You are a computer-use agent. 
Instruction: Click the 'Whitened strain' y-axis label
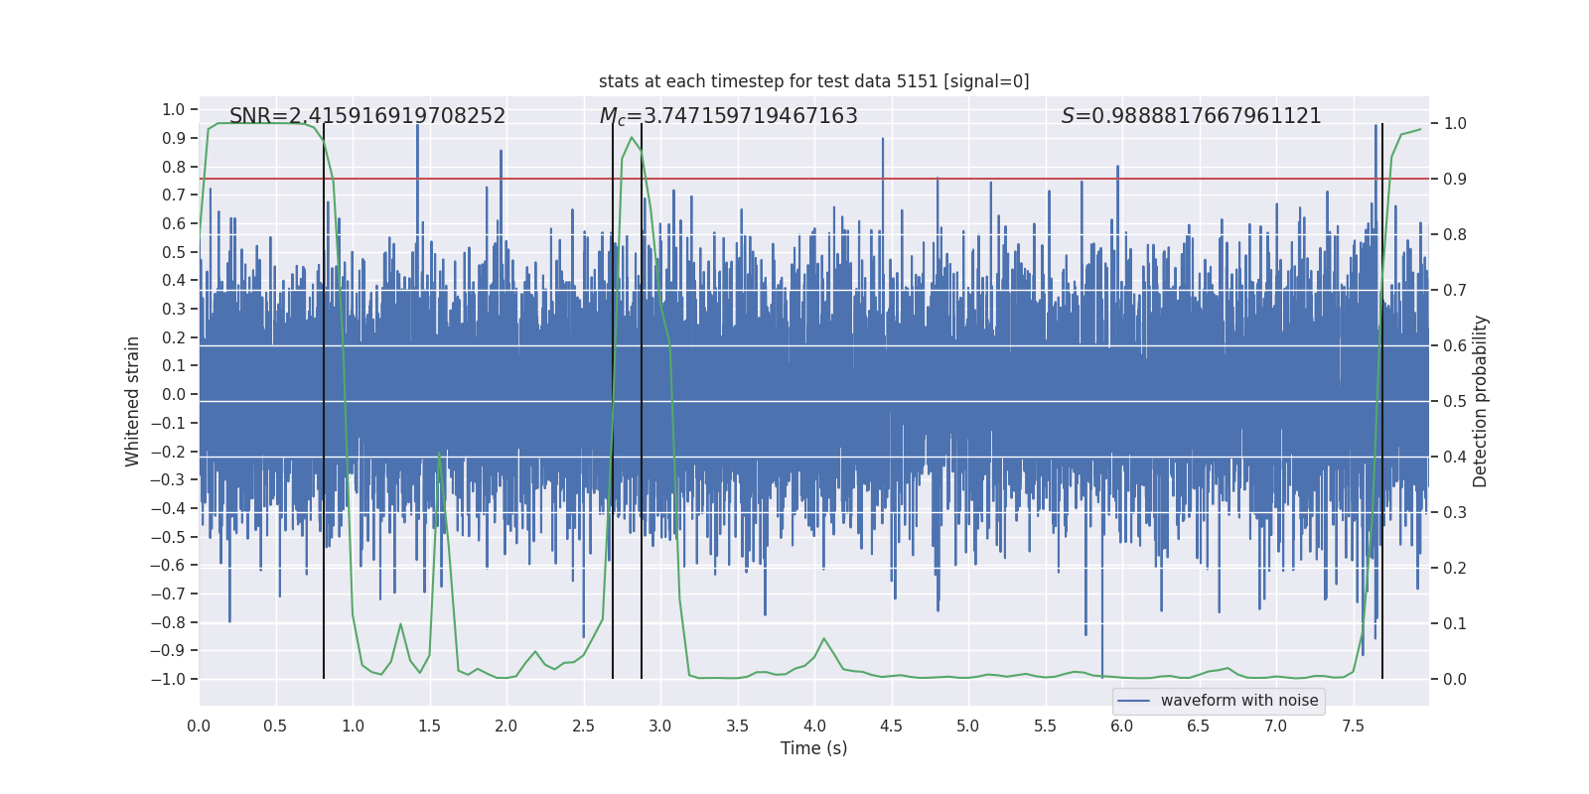(x=132, y=401)
